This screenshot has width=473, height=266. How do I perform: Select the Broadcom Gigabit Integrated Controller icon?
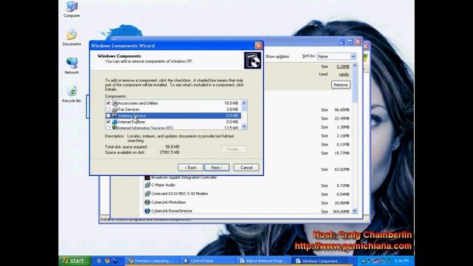pos(147,177)
